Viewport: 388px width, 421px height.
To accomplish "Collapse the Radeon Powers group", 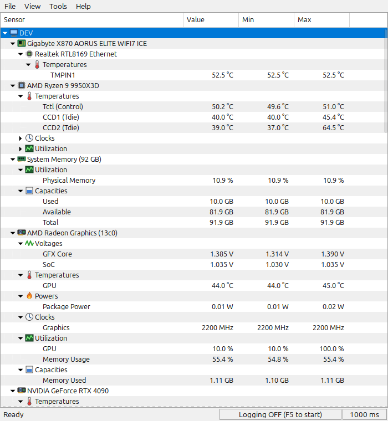I will click(21, 296).
